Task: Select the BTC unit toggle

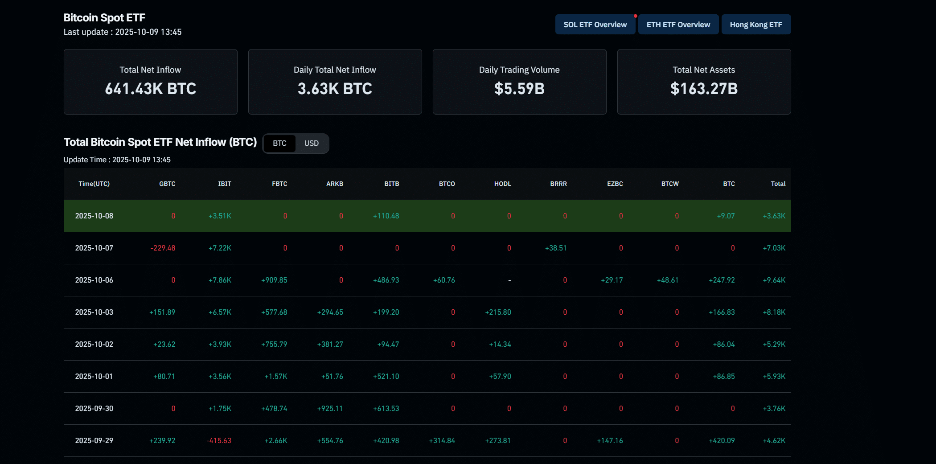Action: point(279,144)
